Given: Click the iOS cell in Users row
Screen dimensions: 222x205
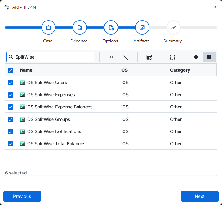Looking at the screenshot, I should point(125,83).
